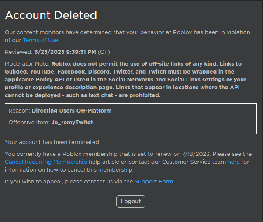Click the '(CT)' timezone text
Screen dimensions: 263x222
(x=104, y=52)
